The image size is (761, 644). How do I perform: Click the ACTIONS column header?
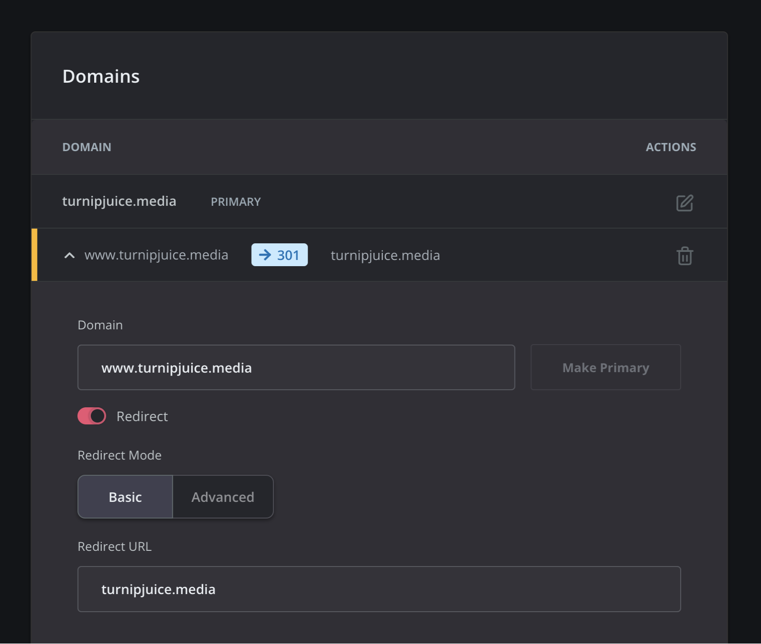671,147
